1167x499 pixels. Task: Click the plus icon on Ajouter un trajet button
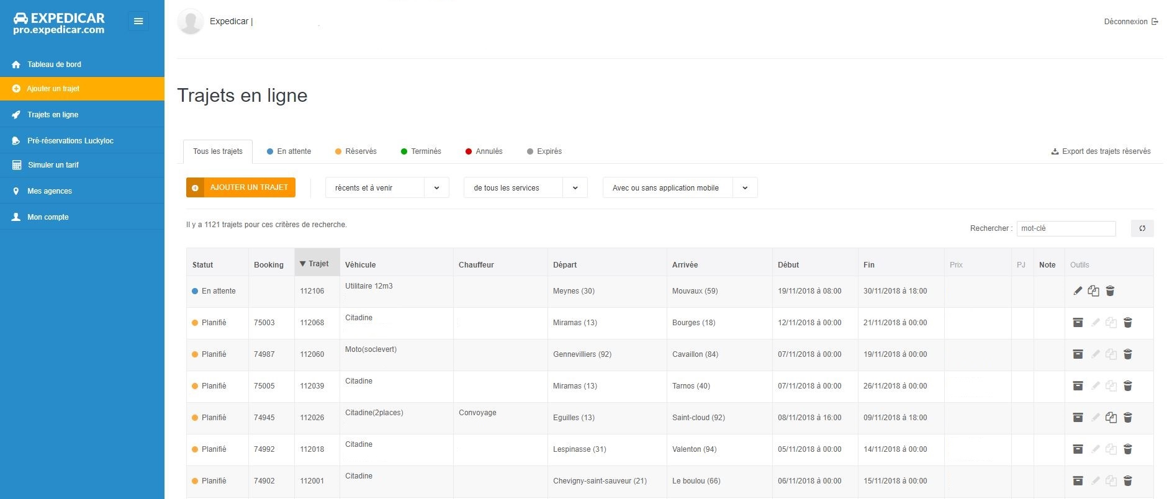pos(195,187)
